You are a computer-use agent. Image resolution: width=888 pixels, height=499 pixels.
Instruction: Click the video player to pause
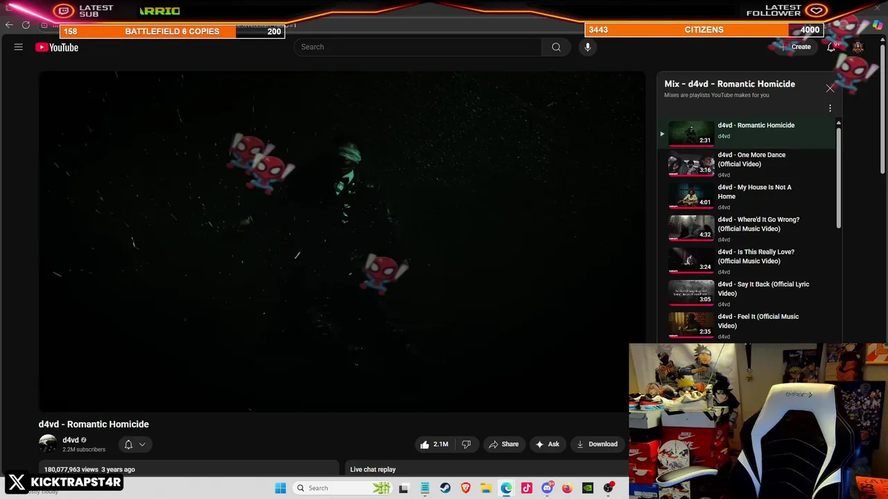341,242
